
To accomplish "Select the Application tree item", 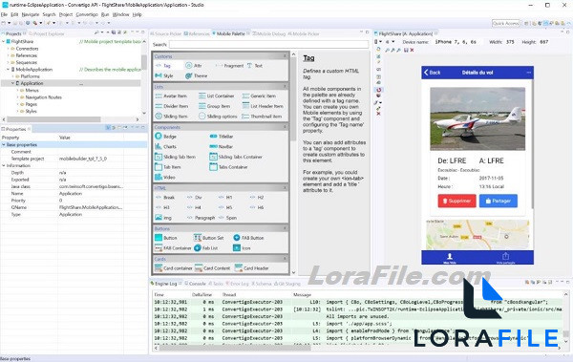I will tap(32, 83).
